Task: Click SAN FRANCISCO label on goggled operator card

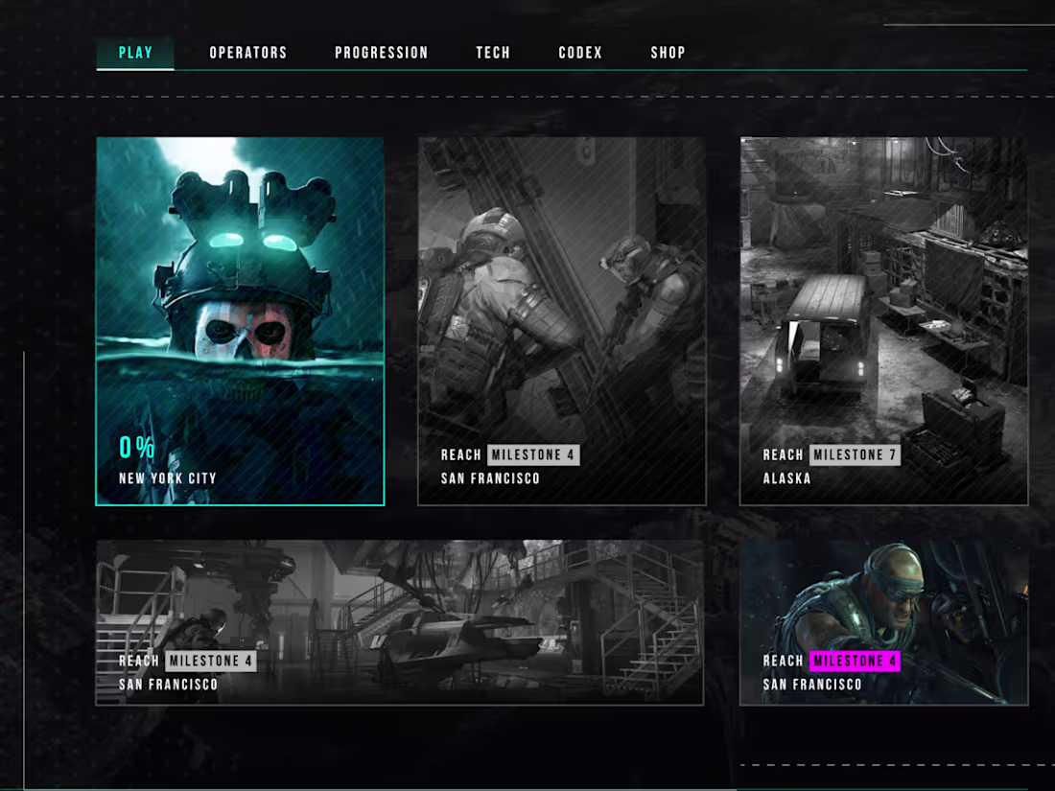Action: point(812,684)
